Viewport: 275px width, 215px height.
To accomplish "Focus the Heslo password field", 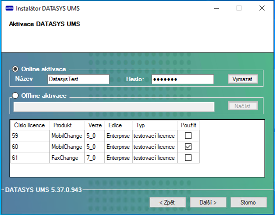I will coord(182,79).
